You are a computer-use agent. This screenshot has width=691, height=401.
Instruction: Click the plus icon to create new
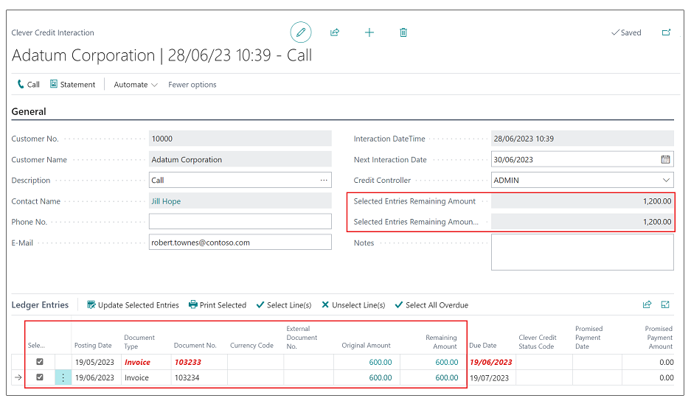pos(369,32)
